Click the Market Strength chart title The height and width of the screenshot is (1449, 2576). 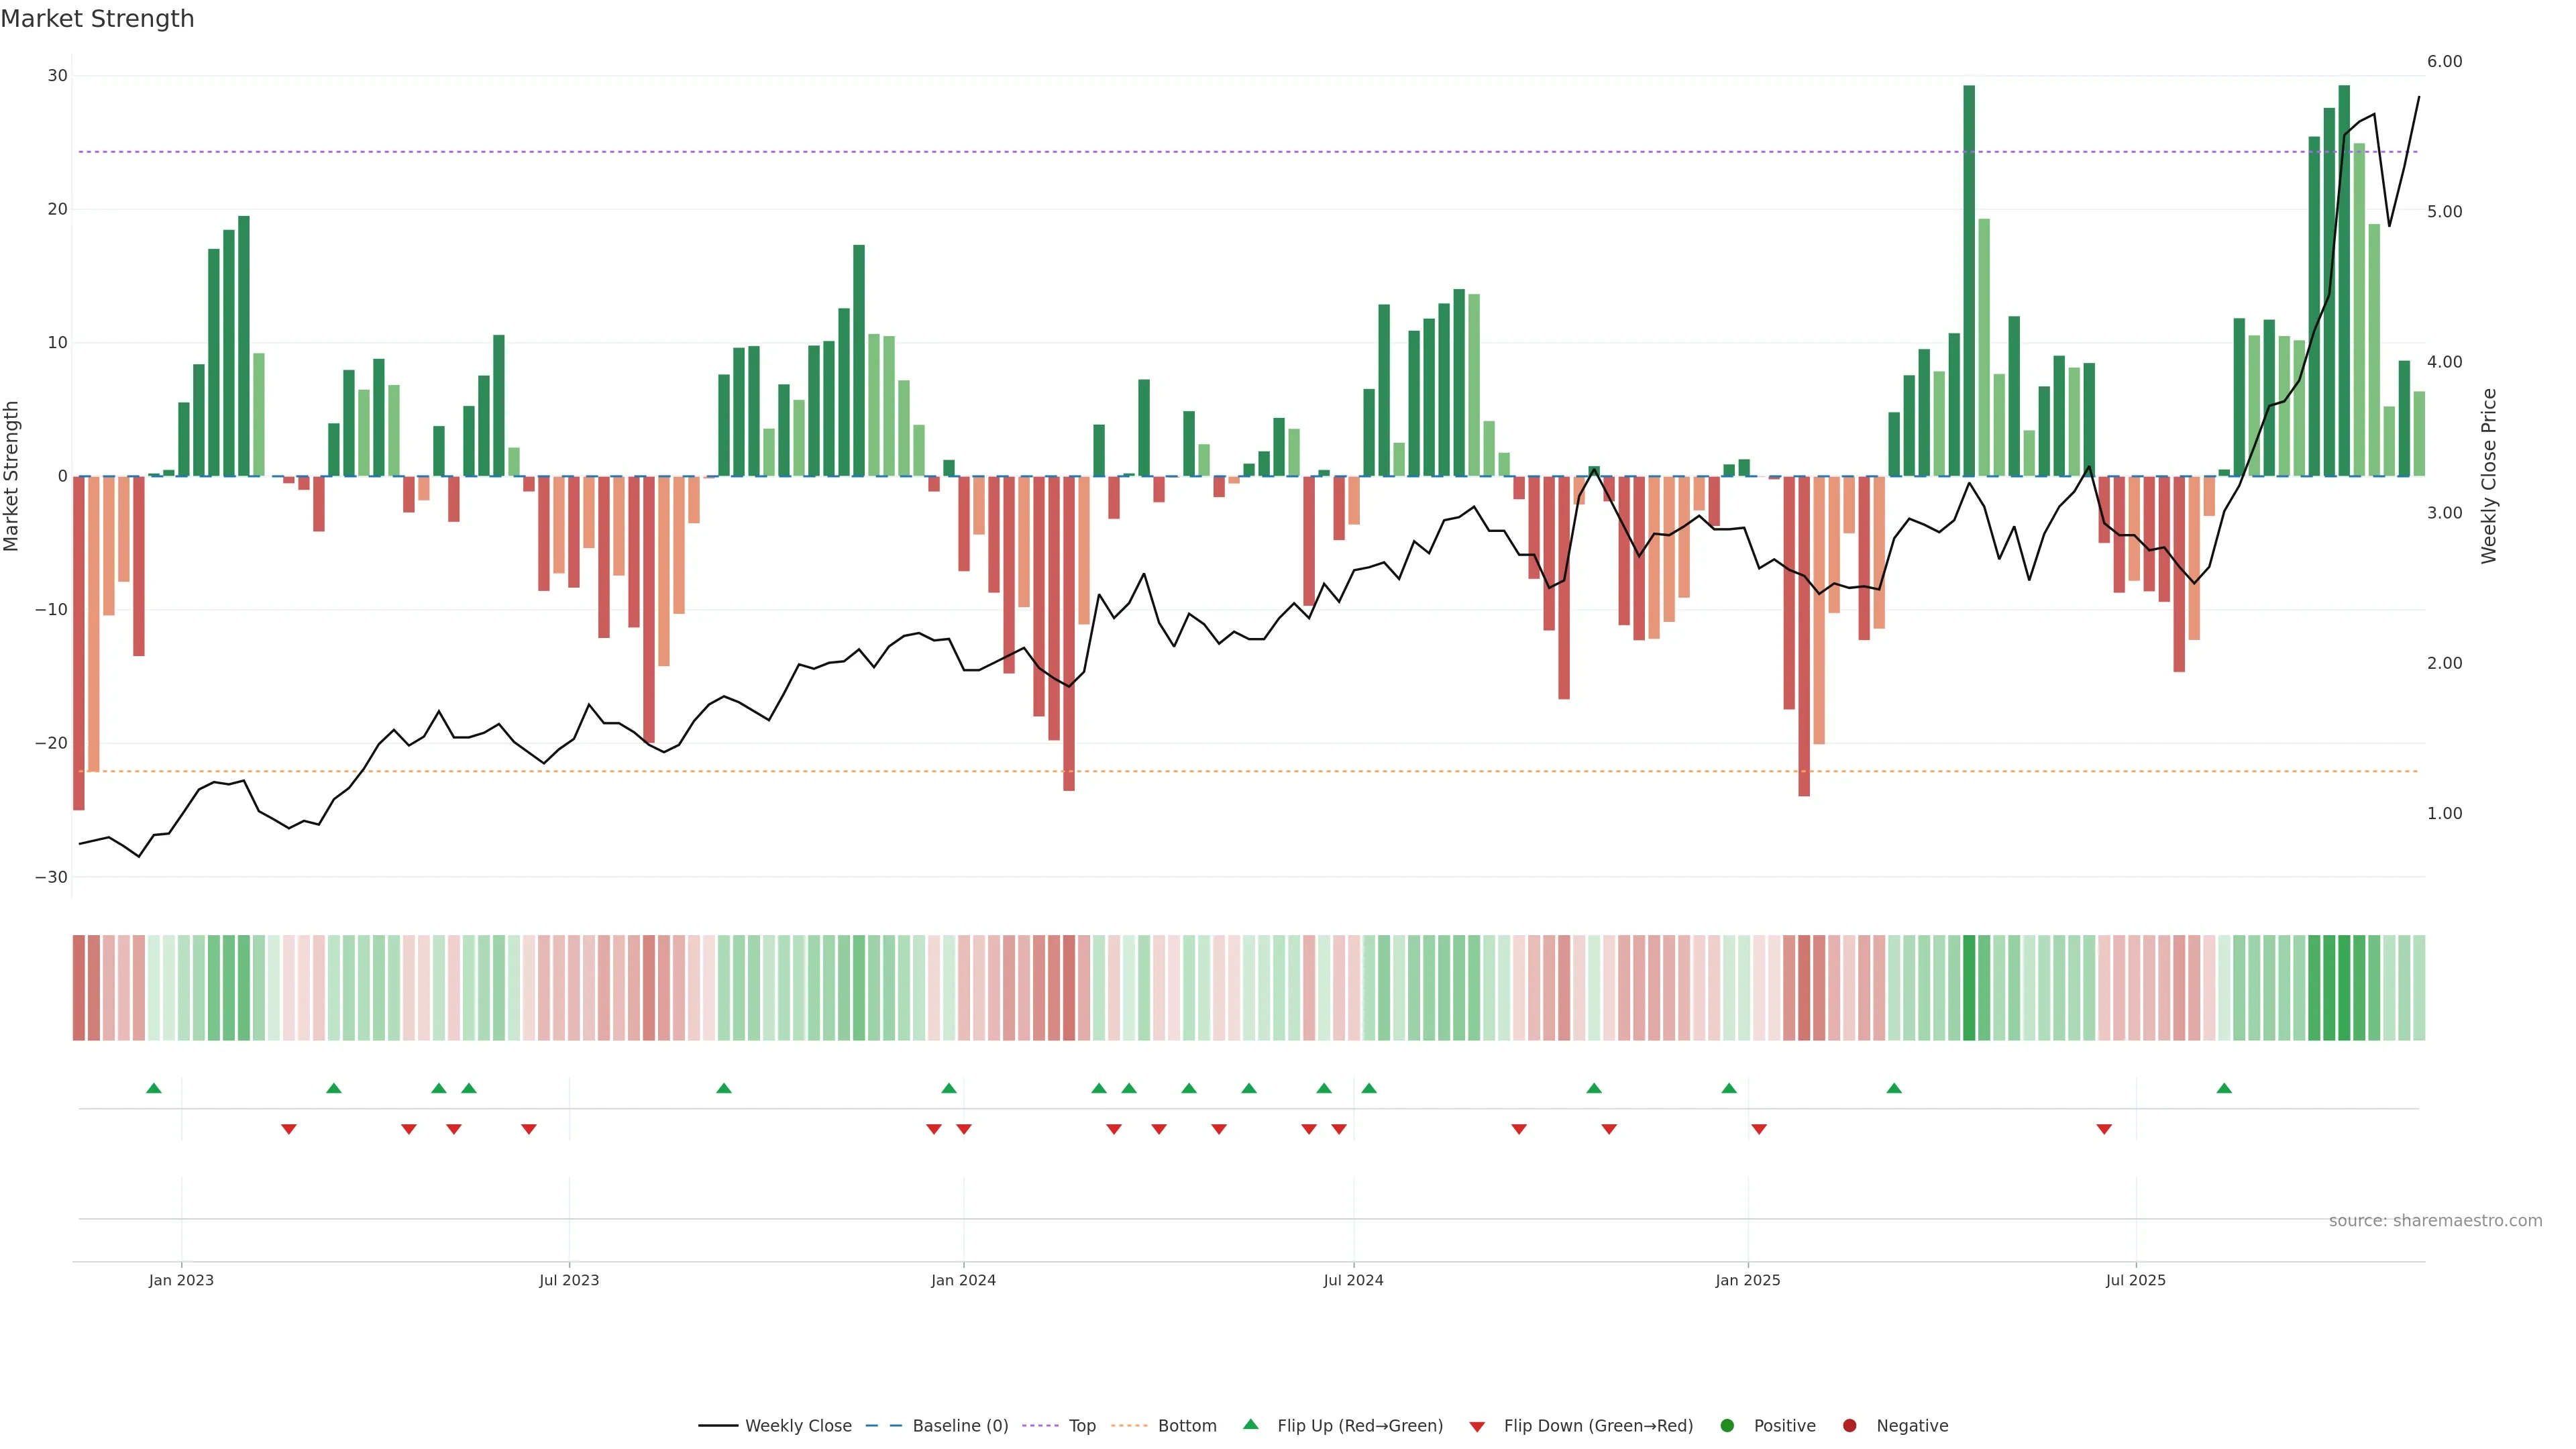97,19
